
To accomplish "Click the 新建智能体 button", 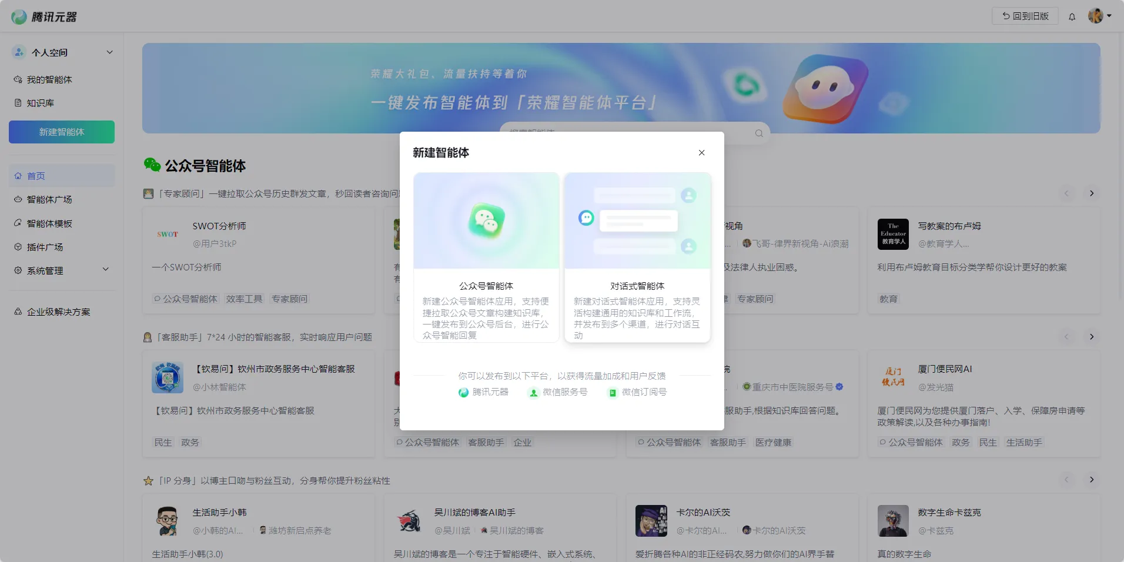I will pos(62,132).
